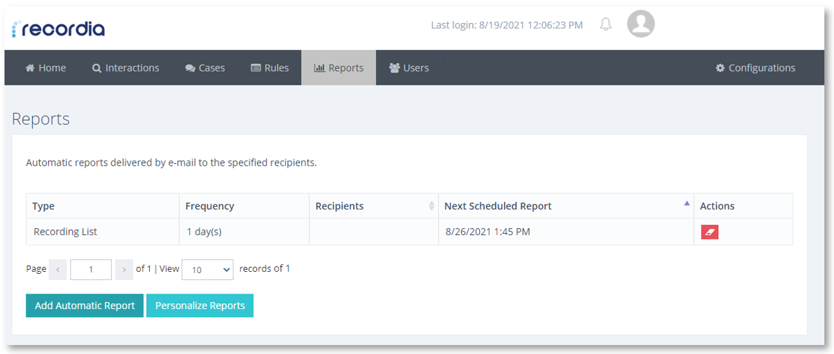Select the 8/26/2021 1:45 PM cell
This screenshot has width=834, height=354.
coord(566,232)
